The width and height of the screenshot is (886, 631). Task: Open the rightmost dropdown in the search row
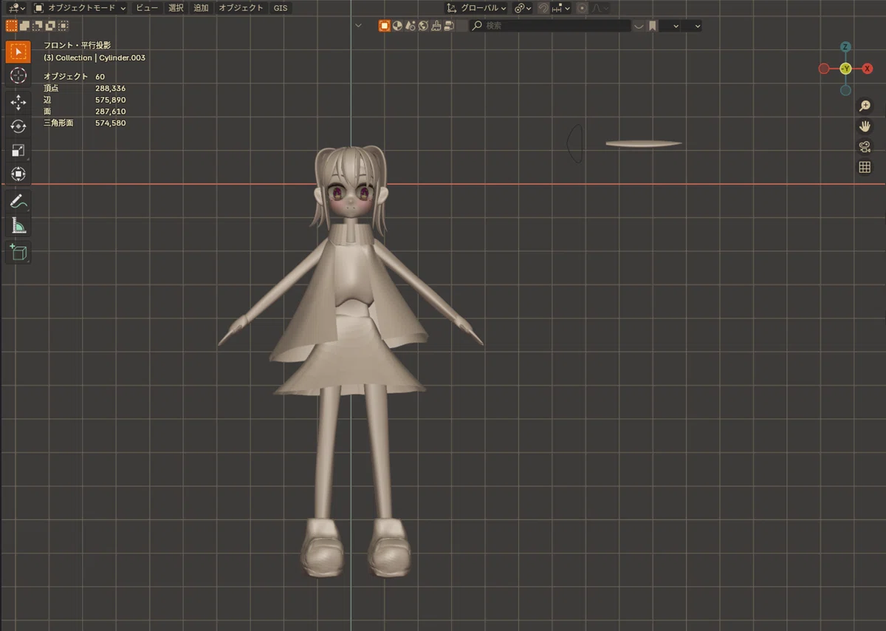(x=692, y=25)
